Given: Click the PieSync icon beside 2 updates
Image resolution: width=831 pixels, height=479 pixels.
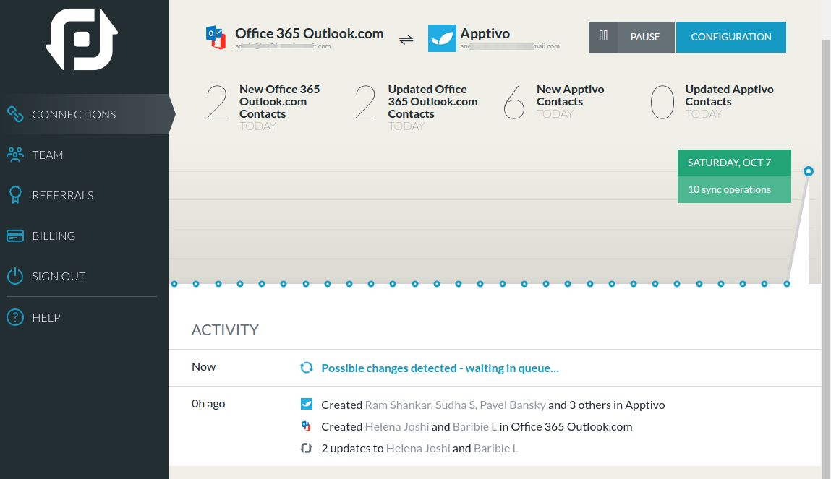Looking at the screenshot, I should (307, 448).
